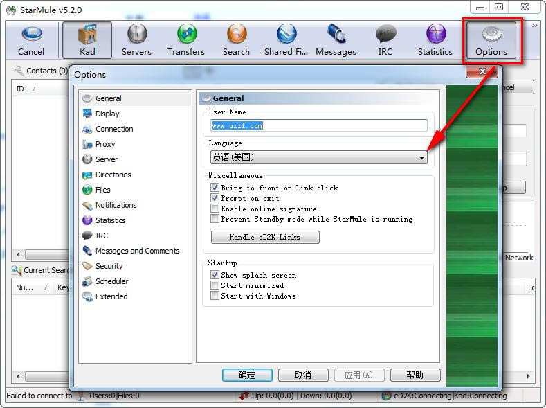Click the globe icon in status bar
Viewport: 546px width, 408px height.
(386, 396)
